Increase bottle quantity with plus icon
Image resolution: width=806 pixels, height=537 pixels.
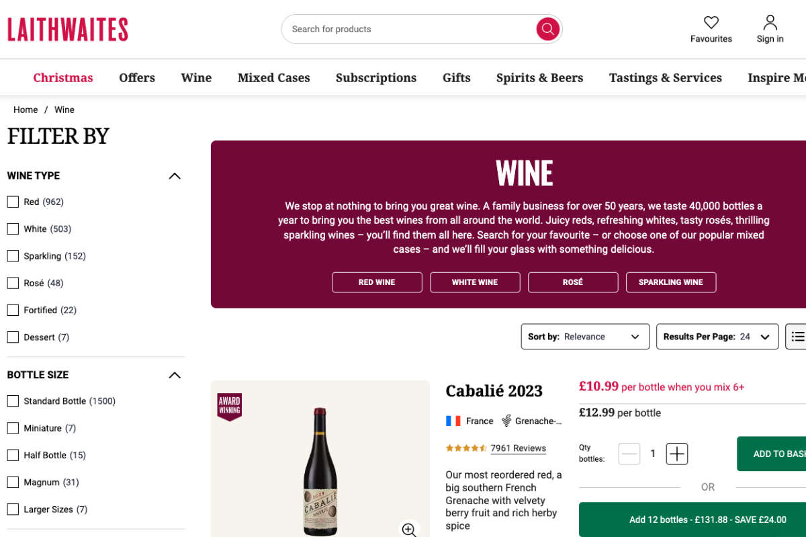click(x=677, y=454)
